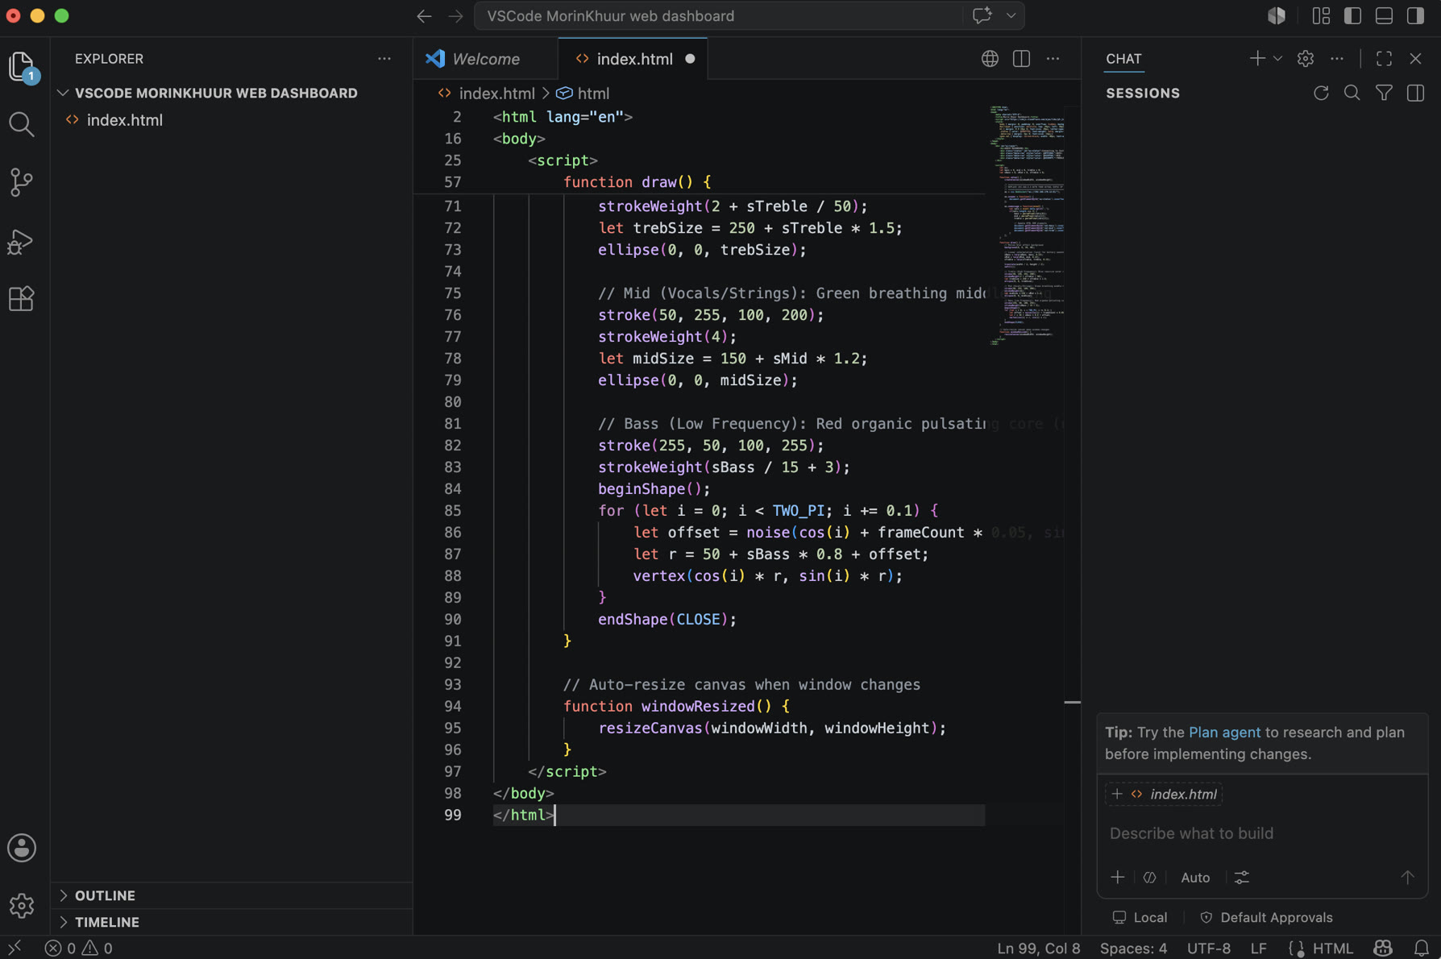This screenshot has width=1441, height=959.
Task: Select the index.html editor tab
Action: 633,59
